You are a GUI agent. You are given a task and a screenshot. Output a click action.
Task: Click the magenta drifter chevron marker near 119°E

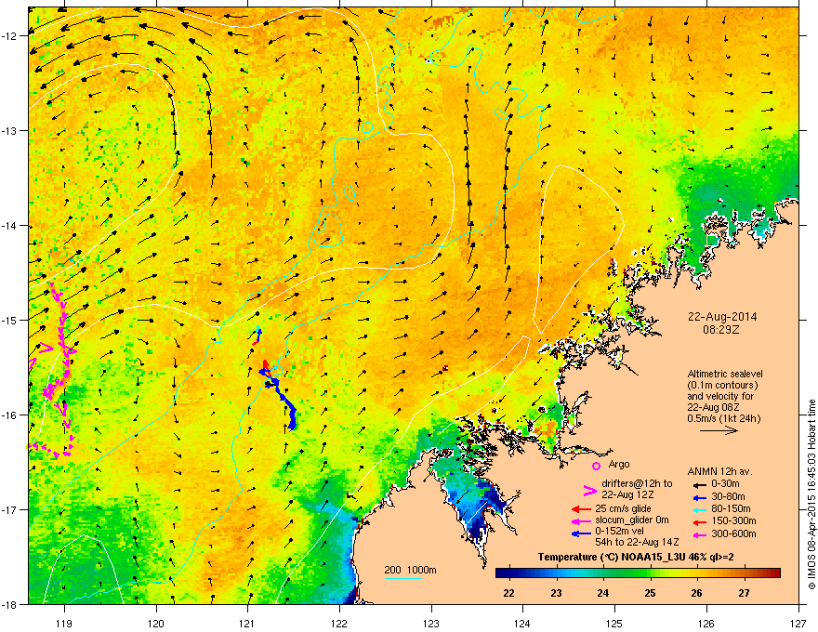tap(47, 348)
